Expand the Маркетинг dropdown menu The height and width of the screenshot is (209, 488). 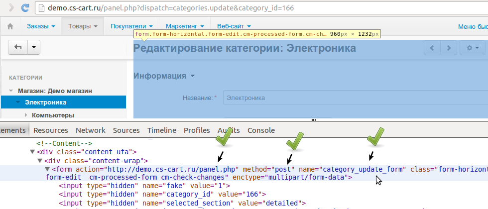(x=185, y=26)
